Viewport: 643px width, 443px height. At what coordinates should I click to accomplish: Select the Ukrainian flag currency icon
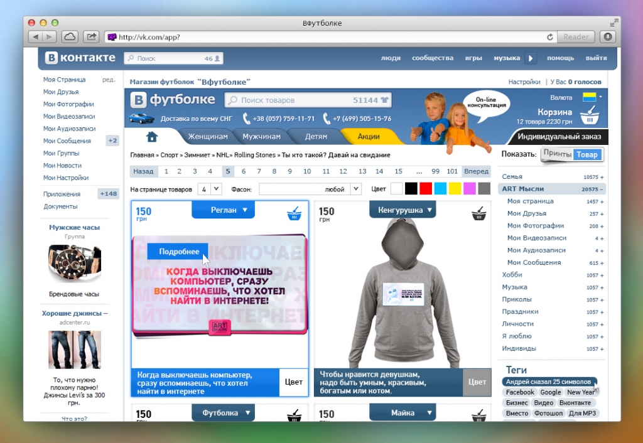click(589, 97)
